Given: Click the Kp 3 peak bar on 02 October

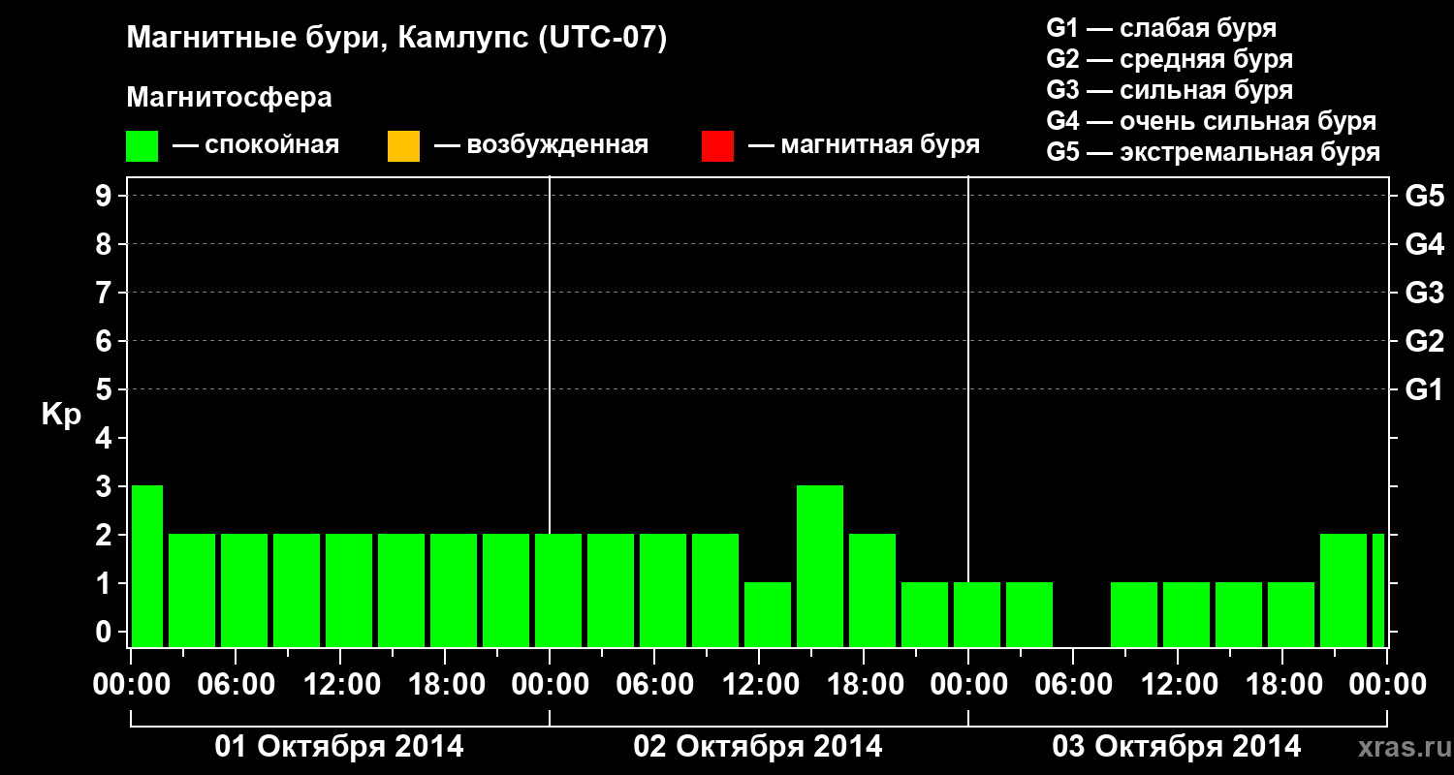Looking at the screenshot, I should click(x=820, y=566).
